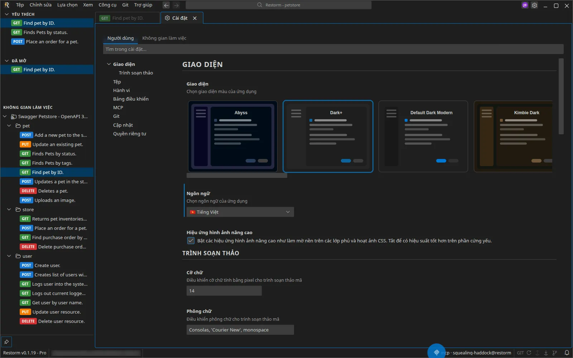573x358 pixels.
Task: Collapse the Swagger Petstore collection
Action: pyautogui.click(x=5, y=116)
